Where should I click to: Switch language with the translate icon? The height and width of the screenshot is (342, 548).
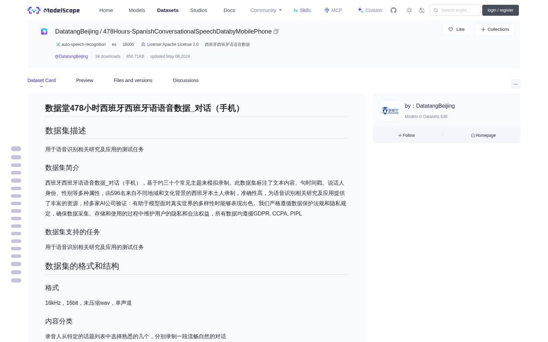point(422,10)
